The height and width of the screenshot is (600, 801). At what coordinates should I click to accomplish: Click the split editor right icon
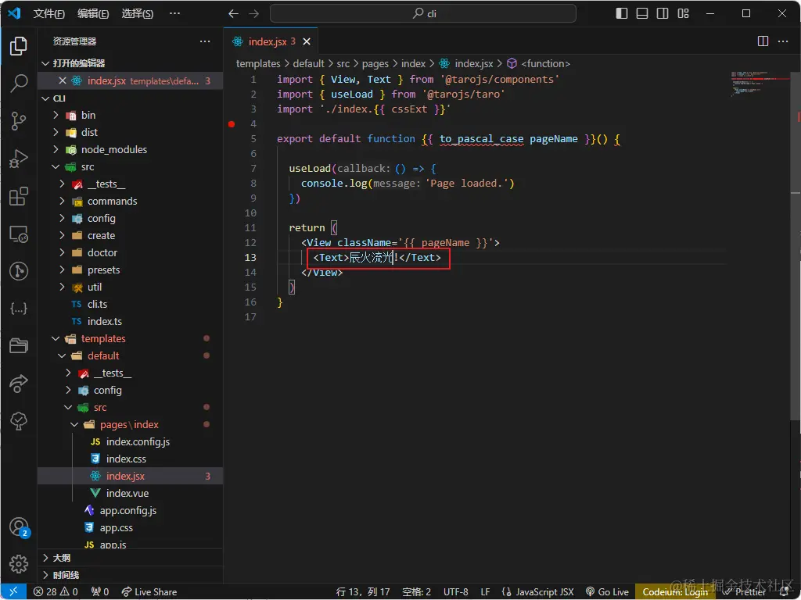[x=763, y=41]
